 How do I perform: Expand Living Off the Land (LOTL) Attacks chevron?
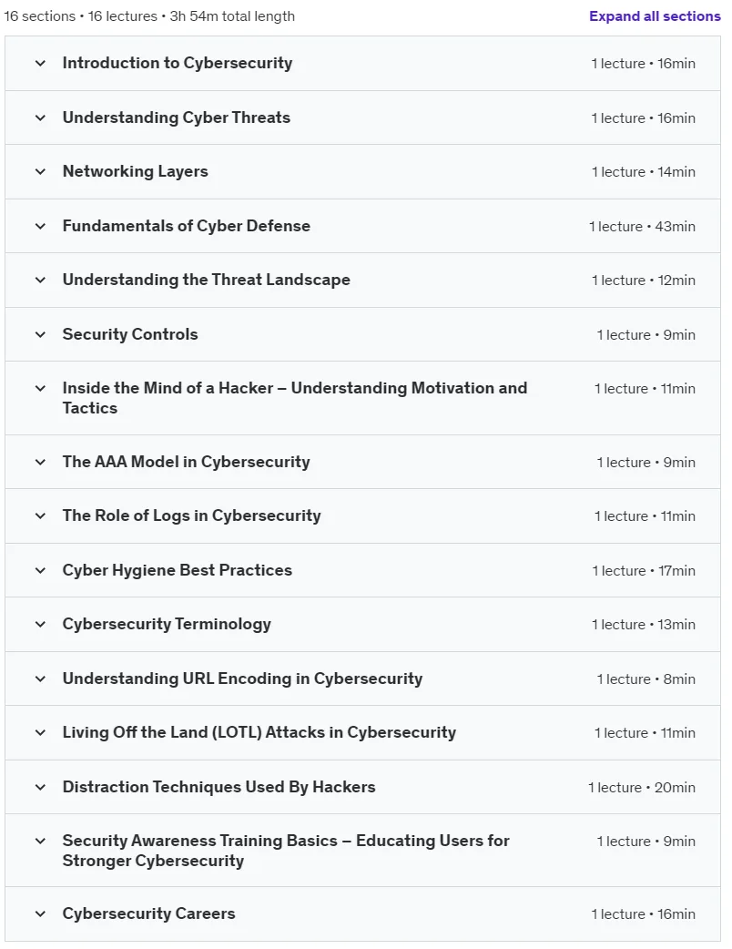pyautogui.click(x=41, y=732)
